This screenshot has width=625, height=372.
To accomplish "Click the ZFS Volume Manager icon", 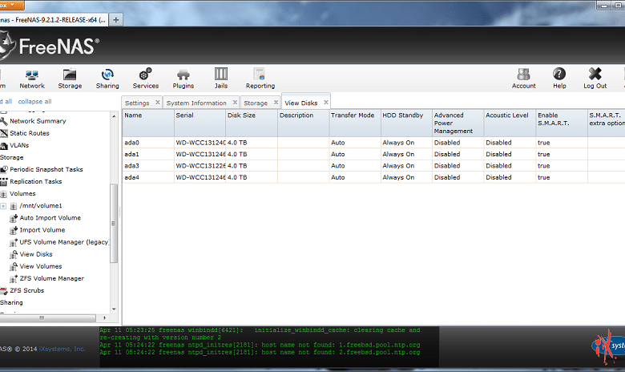I will tap(14, 279).
